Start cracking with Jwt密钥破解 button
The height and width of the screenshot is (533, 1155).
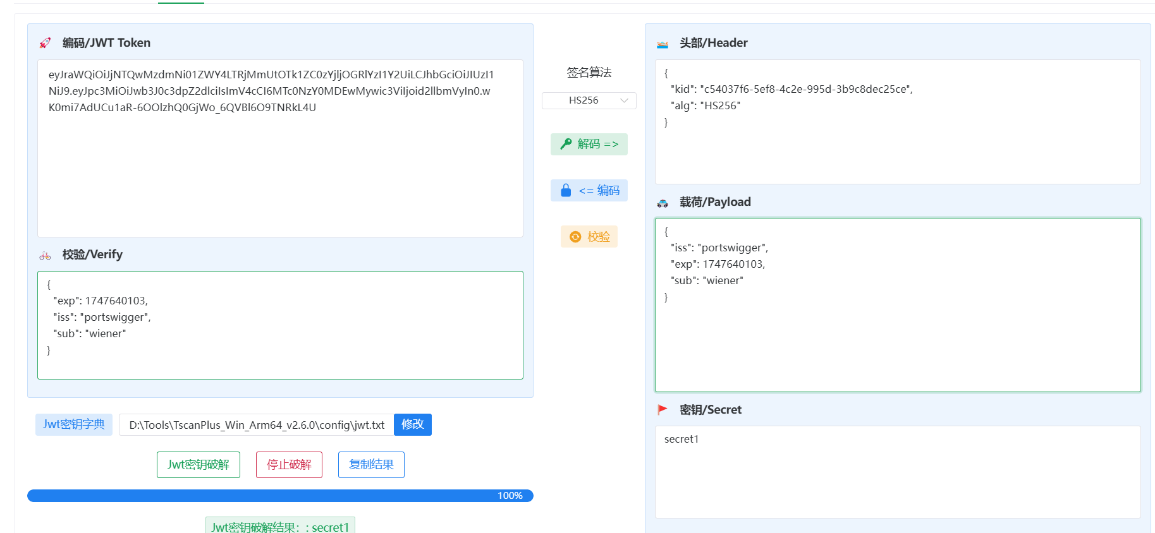tap(199, 465)
